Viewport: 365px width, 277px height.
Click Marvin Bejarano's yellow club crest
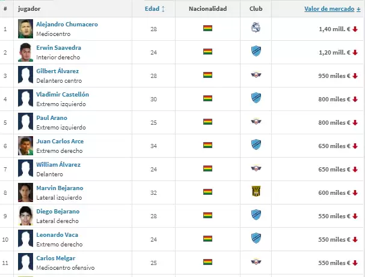coord(256,192)
